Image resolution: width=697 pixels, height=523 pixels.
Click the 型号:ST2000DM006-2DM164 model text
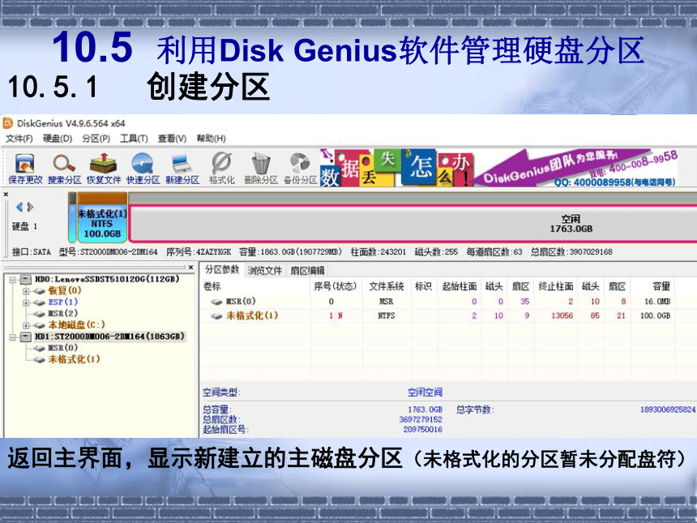click(108, 252)
